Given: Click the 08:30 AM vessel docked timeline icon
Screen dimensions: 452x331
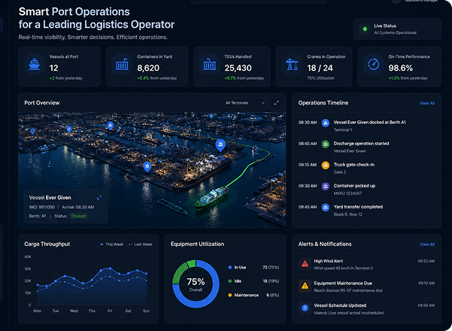Looking at the screenshot, I should (326, 123).
